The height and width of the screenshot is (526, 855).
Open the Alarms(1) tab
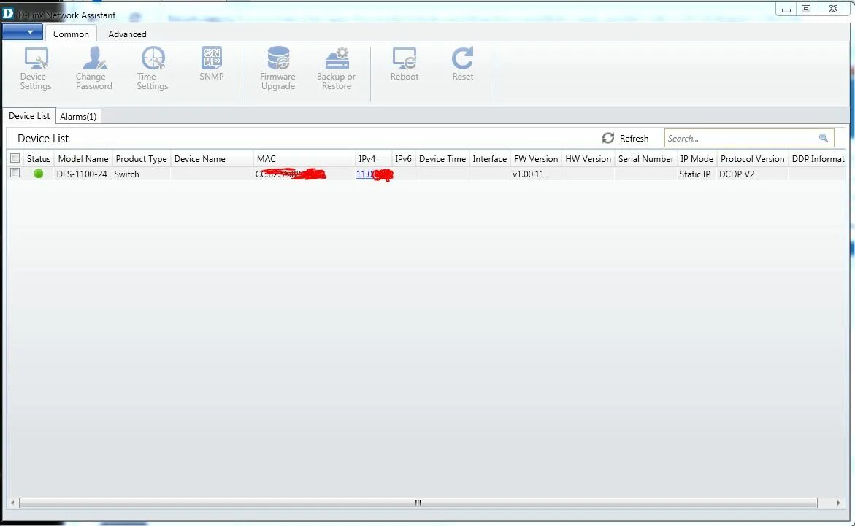(x=78, y=117)
